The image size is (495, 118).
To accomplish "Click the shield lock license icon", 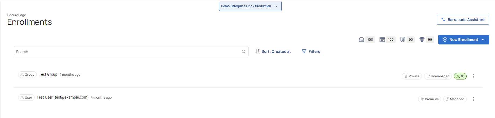I will 402,40.
